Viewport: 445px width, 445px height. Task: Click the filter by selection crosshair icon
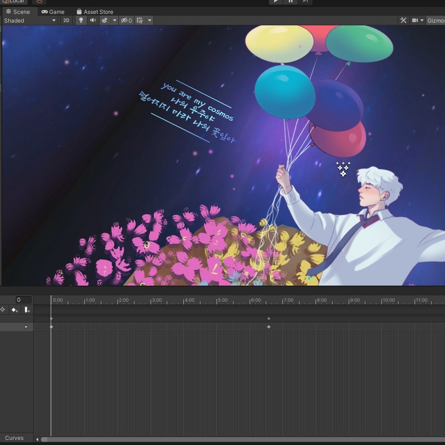coord(3,310)
